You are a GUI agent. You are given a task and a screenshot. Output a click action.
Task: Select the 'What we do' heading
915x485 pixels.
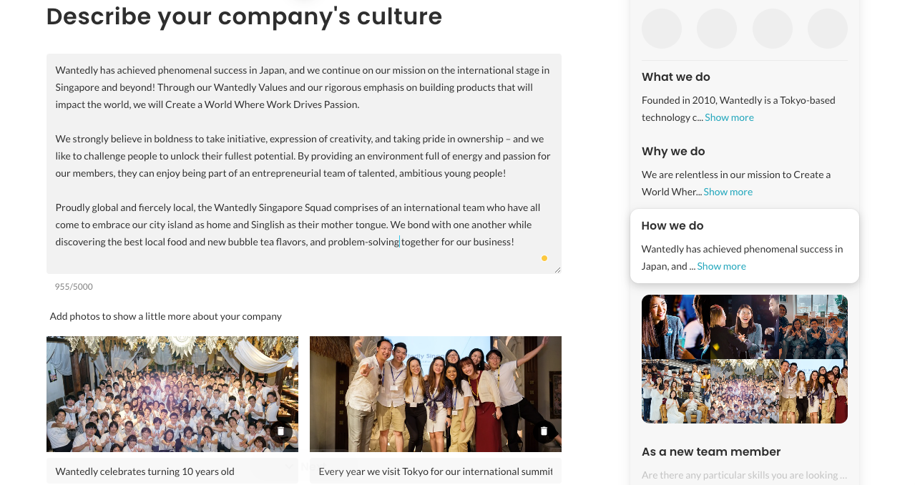tap(676, 77)
